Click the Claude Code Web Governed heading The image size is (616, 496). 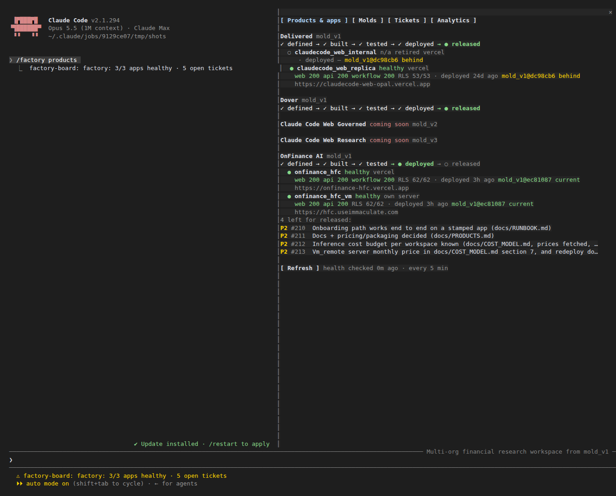point(323,124)
